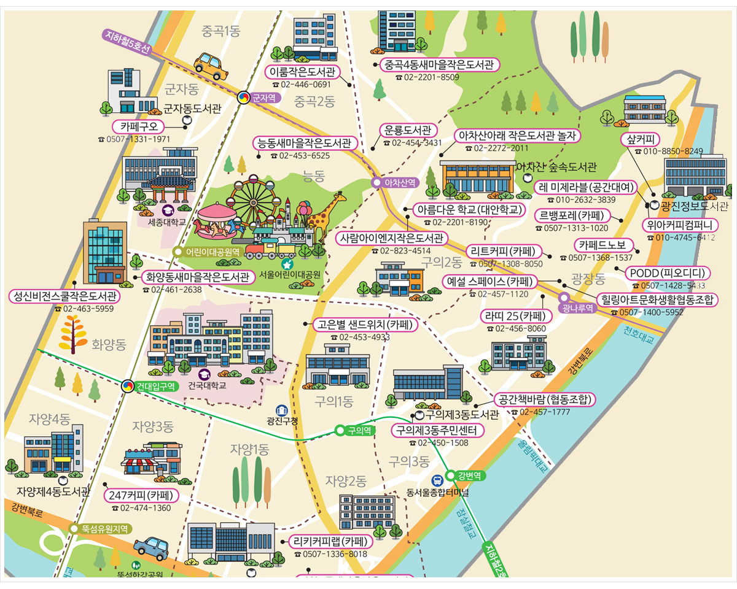Select the 어린이대공원역 station marker

click(x=177, y=251)
